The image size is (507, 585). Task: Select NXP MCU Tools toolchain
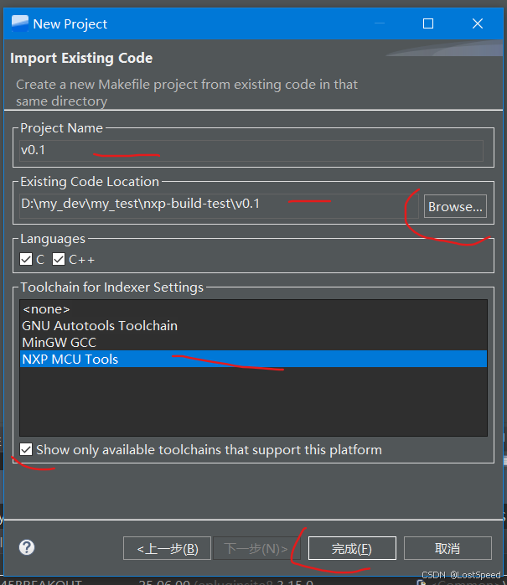[x=253, y=359]
